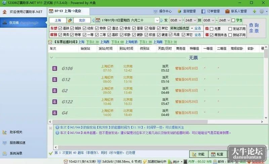The height and width of the screenshot is (164, 269).
Task: Expand the 所有过路类型 dropdown
Action: coord(192,28)
